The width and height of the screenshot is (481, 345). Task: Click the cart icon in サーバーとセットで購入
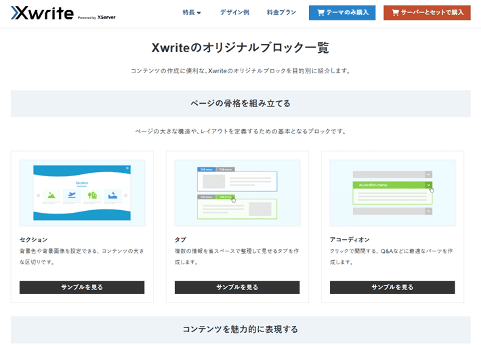coord(395,13)
